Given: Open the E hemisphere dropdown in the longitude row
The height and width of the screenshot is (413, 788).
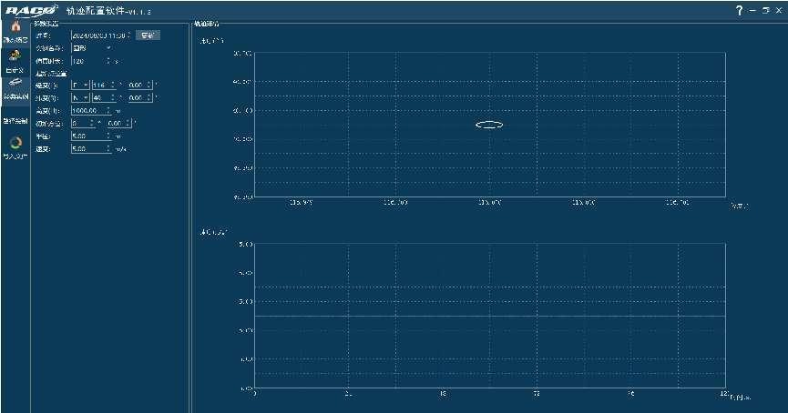Looking at the screenshot, I should (x=80, y=86).
